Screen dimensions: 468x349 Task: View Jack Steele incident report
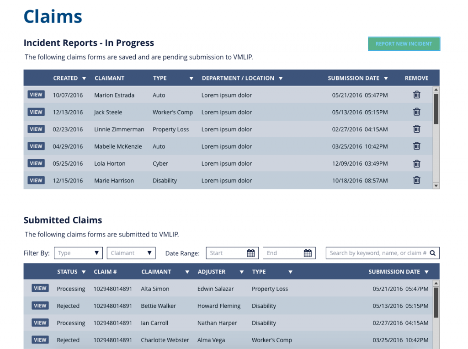tap(36, 112)
